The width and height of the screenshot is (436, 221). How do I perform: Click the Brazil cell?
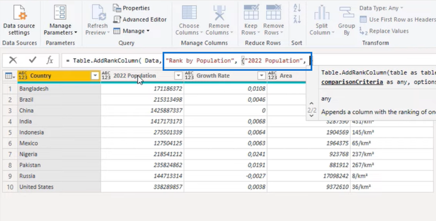coord(59,100)
